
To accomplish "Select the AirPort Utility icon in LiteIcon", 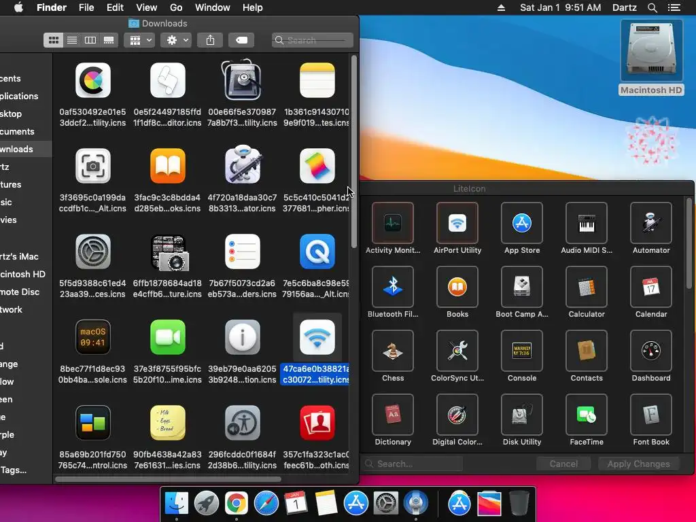I will 457,223.
